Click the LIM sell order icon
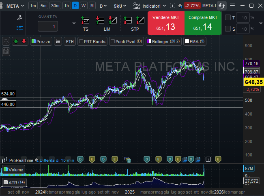Viewport: 264px width, 196px height. point(101,20)
